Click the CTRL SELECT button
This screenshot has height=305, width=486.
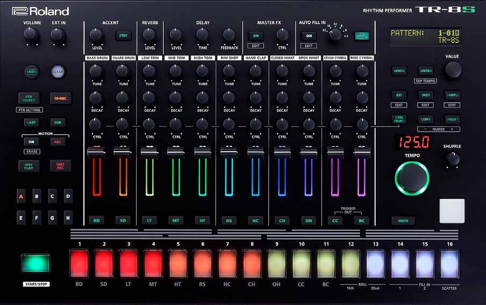tap(399, 119)
